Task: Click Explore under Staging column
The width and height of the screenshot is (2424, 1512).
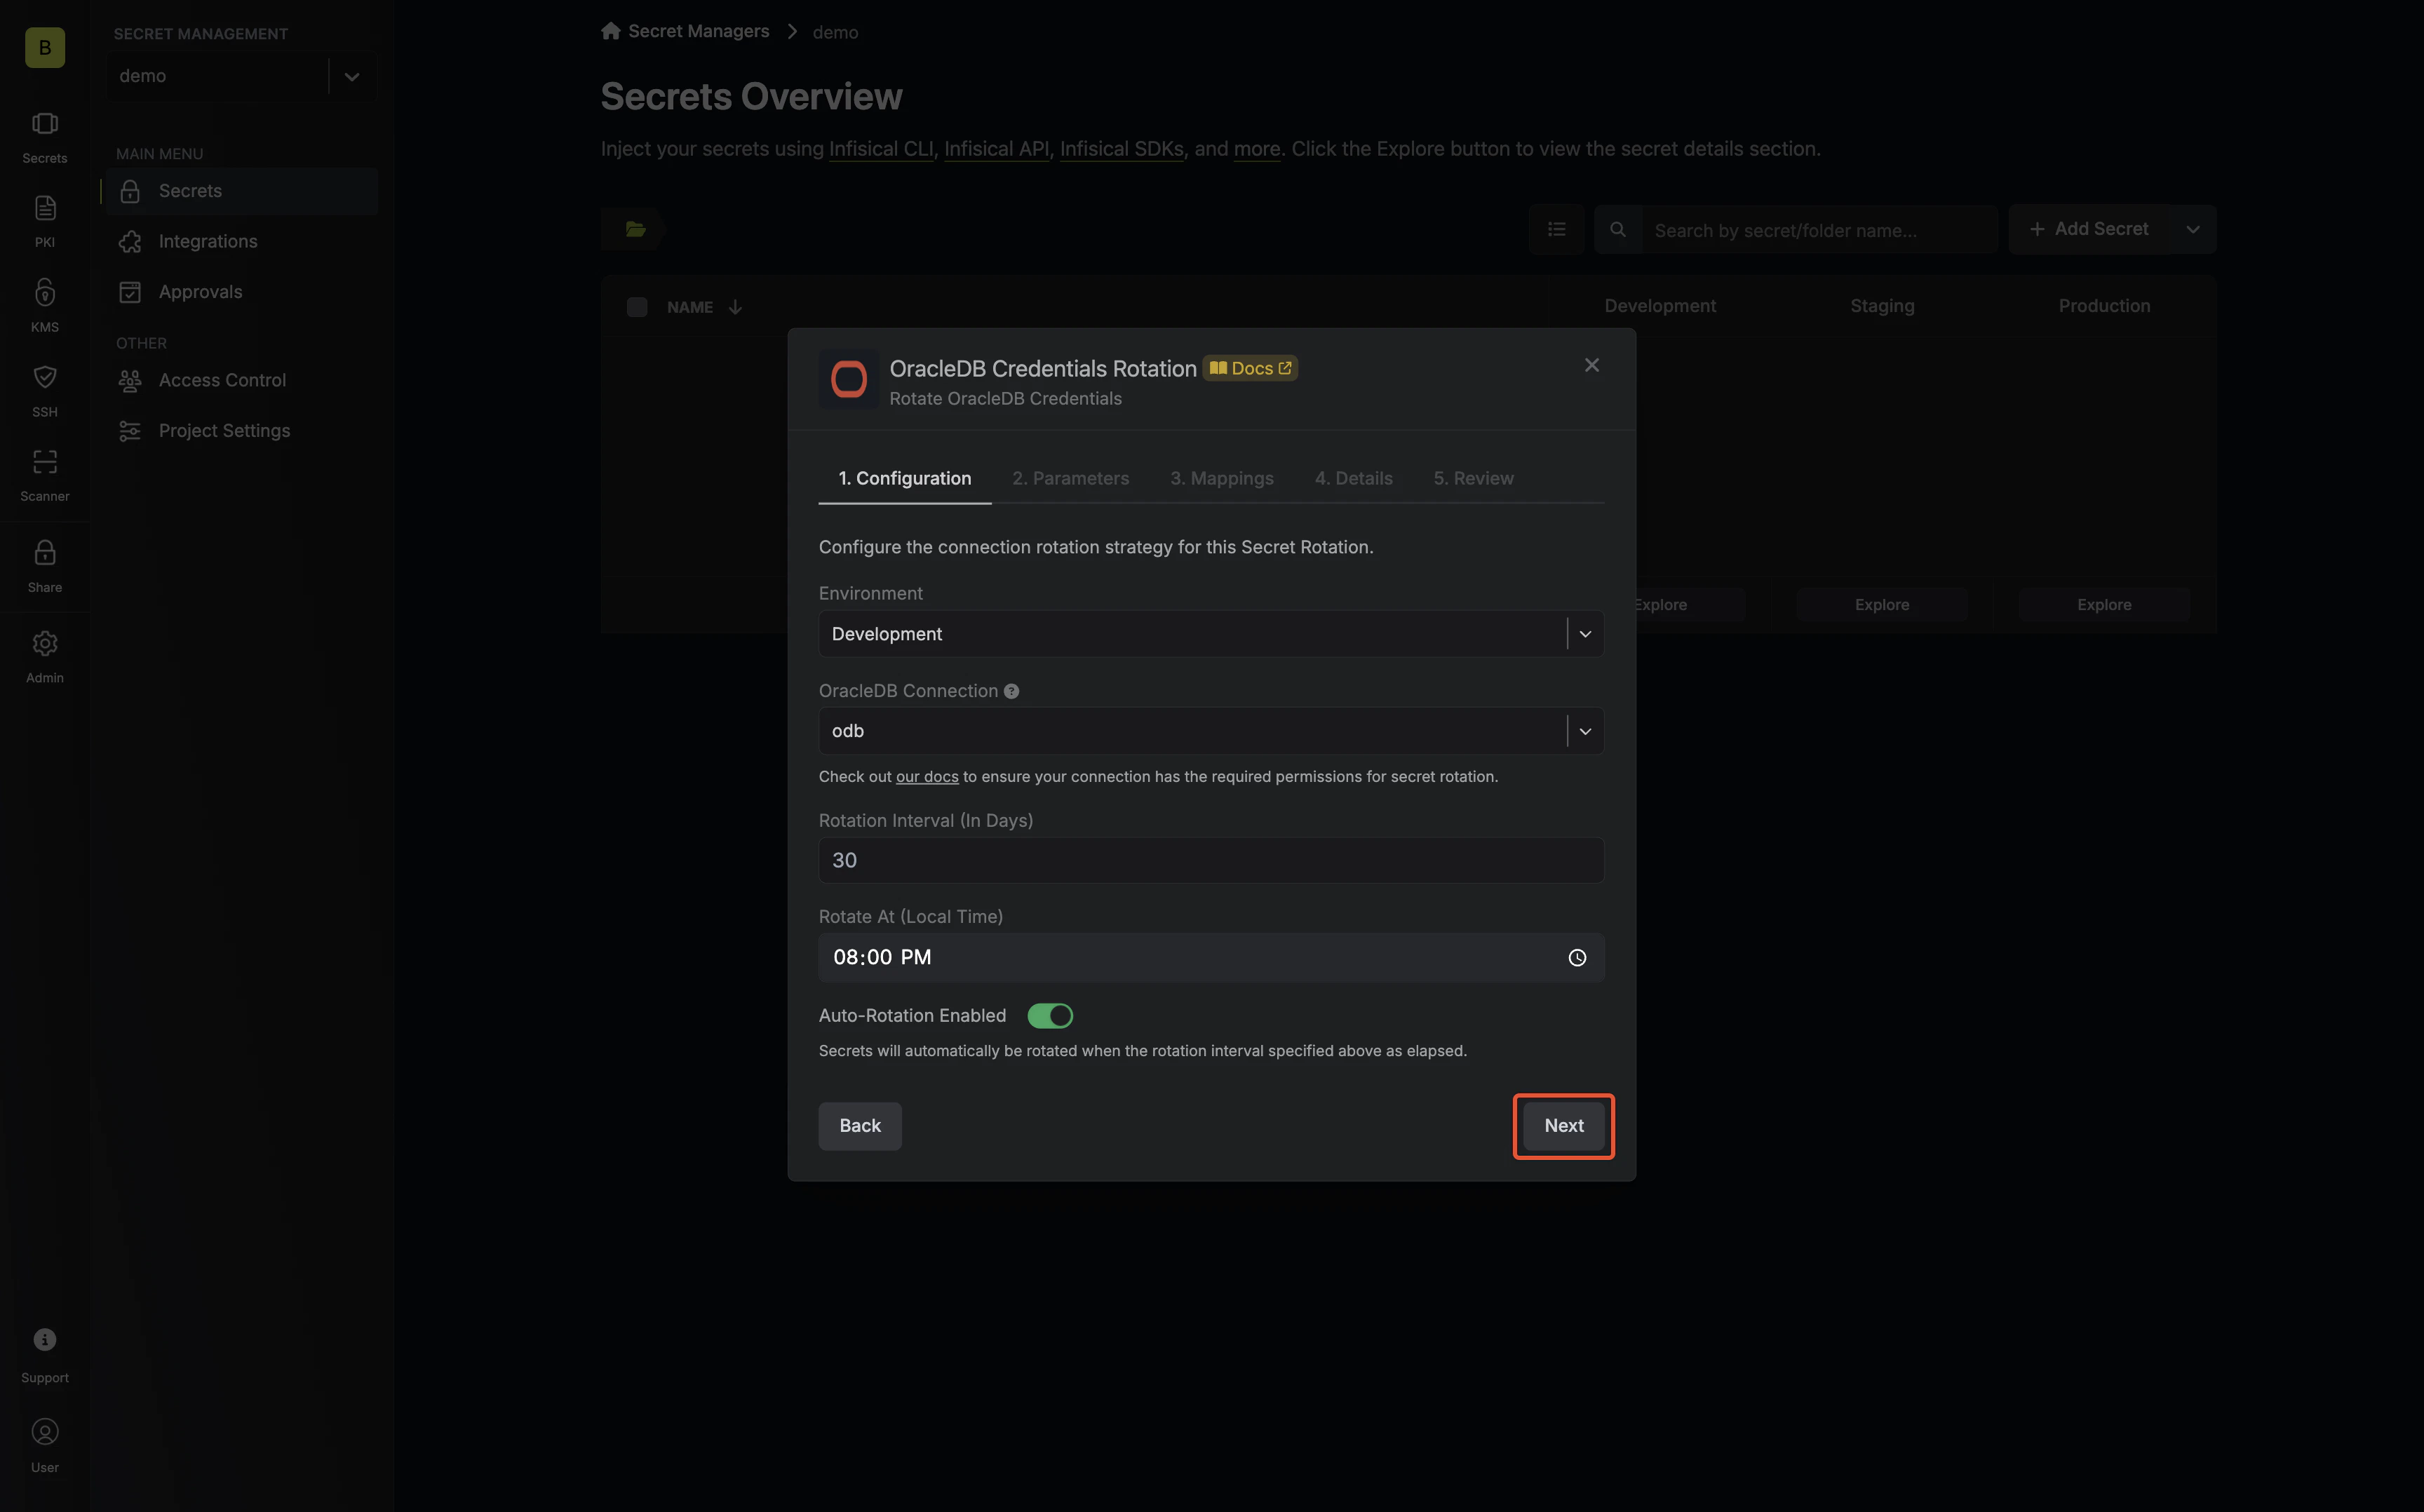Action: click(1882, 605)
